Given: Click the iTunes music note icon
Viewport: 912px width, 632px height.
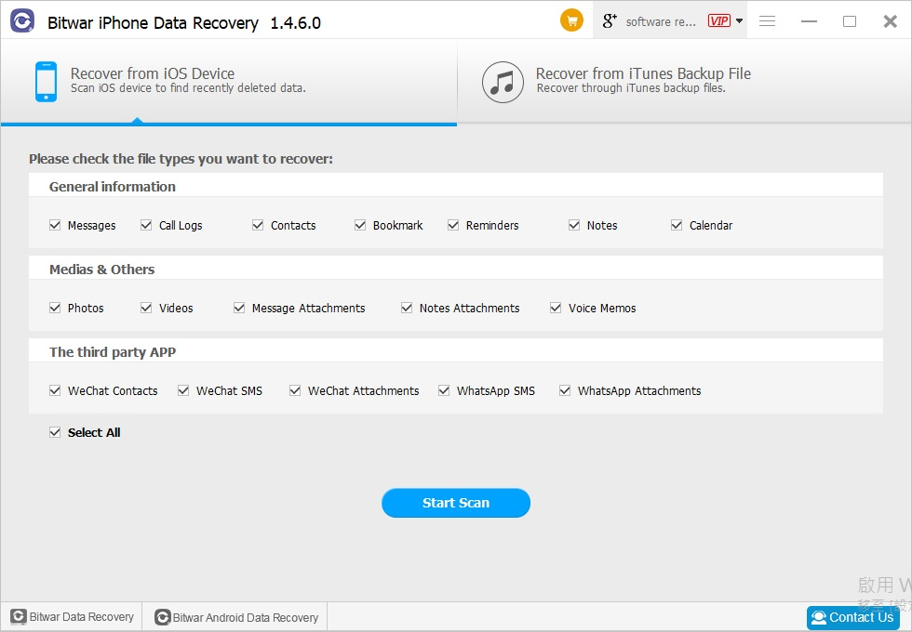Looking at the screenshot, I should (x=503, y=82).
